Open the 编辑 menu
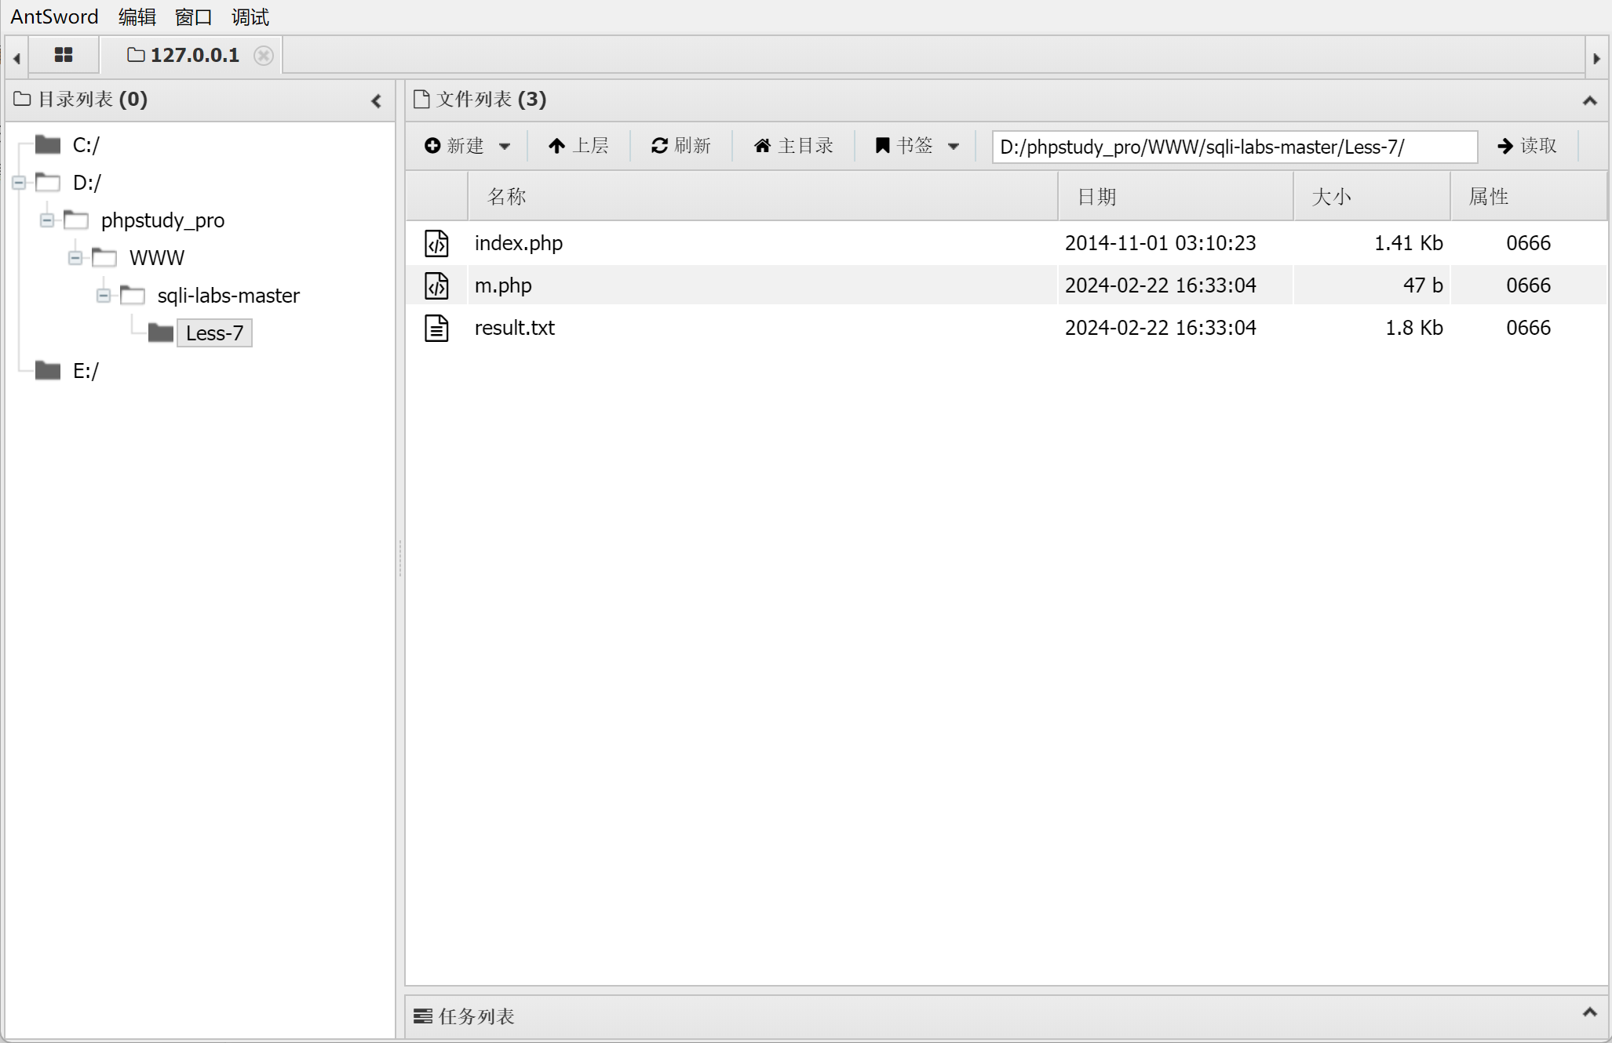 [137, 16]
